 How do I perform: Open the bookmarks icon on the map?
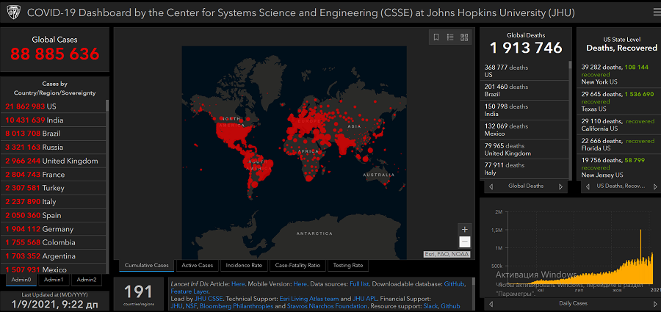click(436, 37)
